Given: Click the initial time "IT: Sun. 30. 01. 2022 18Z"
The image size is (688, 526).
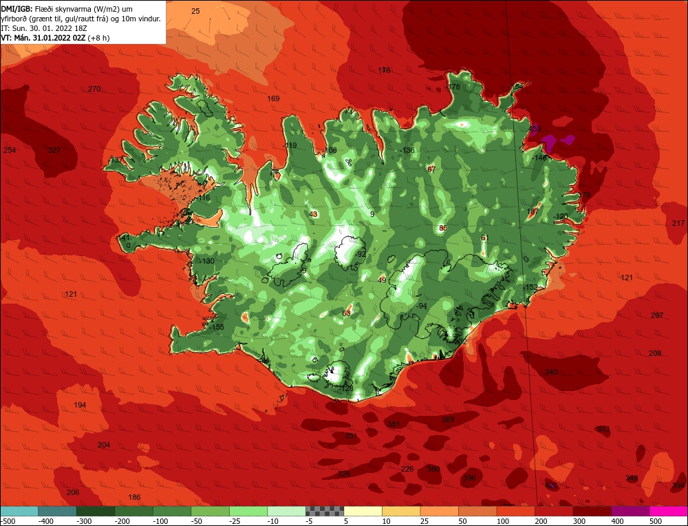Looking at the screenshot, I should pos(44,28).
